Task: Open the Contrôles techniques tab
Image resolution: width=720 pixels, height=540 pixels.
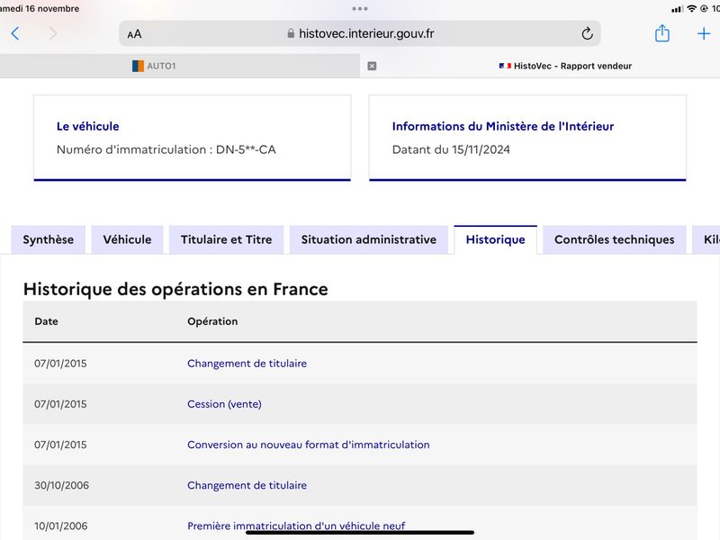Action: pyautogui.click(x=615, y=239)
